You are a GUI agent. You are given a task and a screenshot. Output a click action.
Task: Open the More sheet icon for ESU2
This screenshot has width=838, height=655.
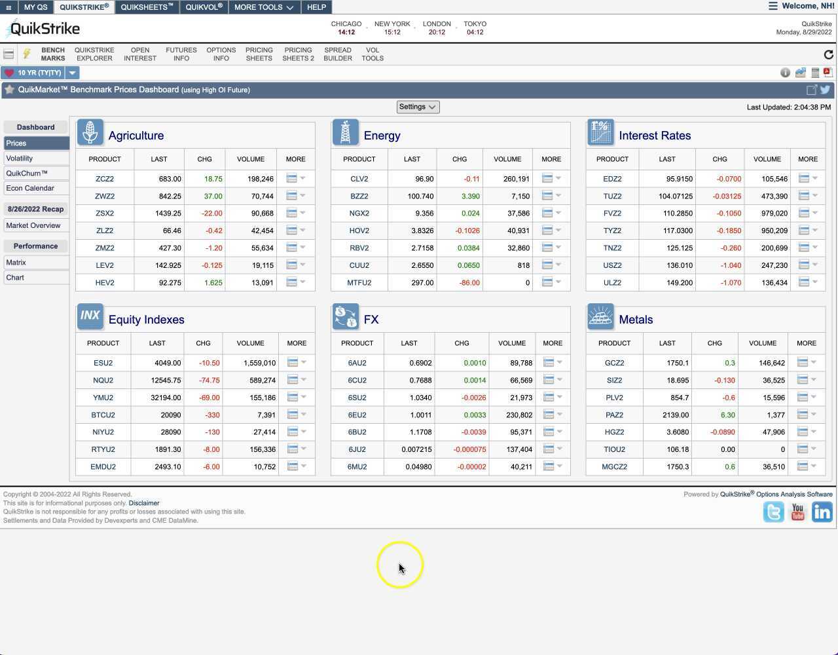click(293, 362)
